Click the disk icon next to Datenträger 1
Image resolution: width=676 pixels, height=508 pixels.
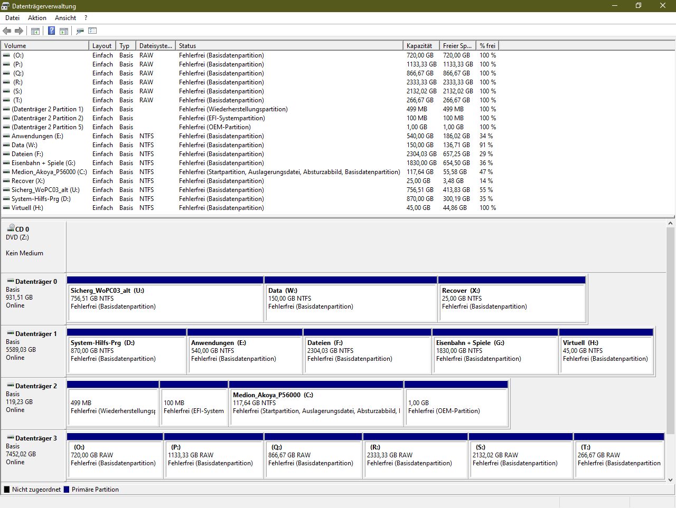(11, 333)
